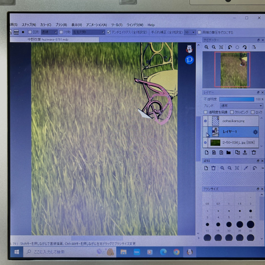Screen dimensions: 265x265
Task: Click rotate left icon in Navigator panel
Action: pos(230,47)
